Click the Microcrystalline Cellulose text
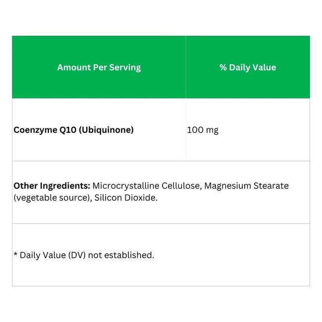Image resolution: width=322 pixels, height=322 pixels. pyautogui.click(x=147, y=186)
